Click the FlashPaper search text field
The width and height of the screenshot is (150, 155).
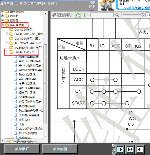click(x=102, y=15)
